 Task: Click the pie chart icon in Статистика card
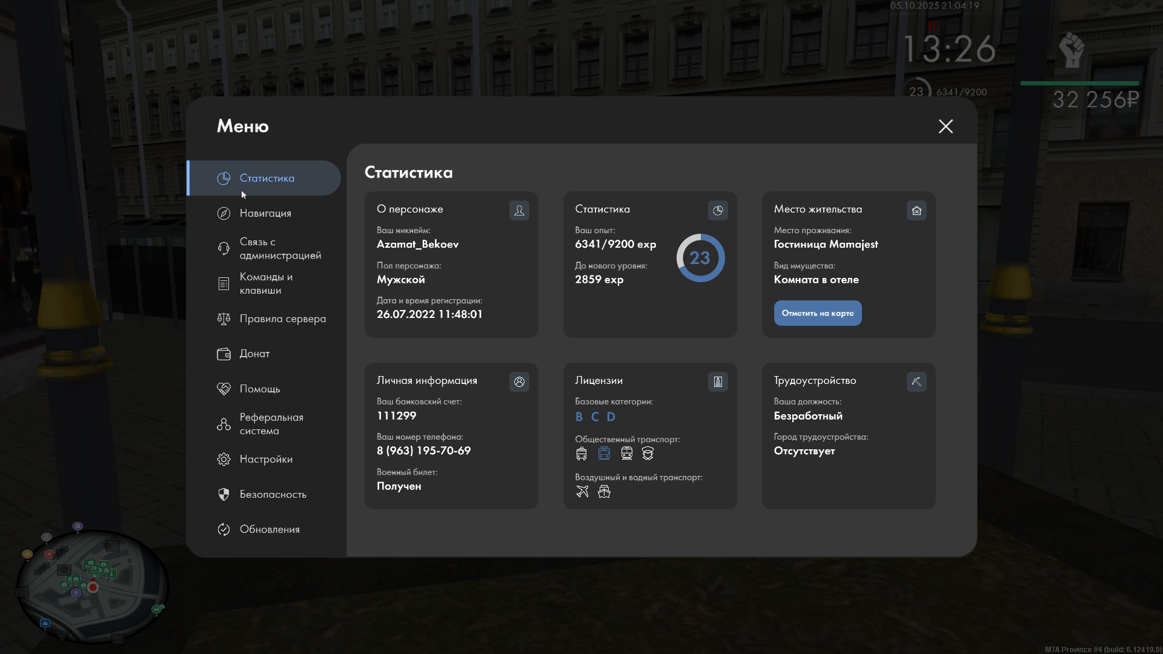point(718,211)
